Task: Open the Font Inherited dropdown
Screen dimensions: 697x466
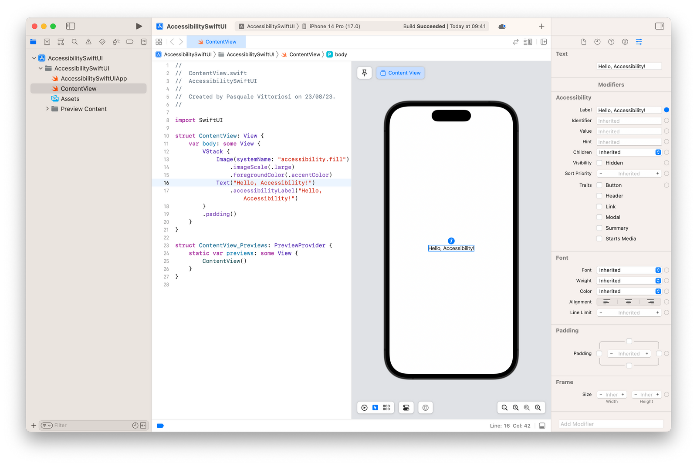Action: [x=629, y=270]
